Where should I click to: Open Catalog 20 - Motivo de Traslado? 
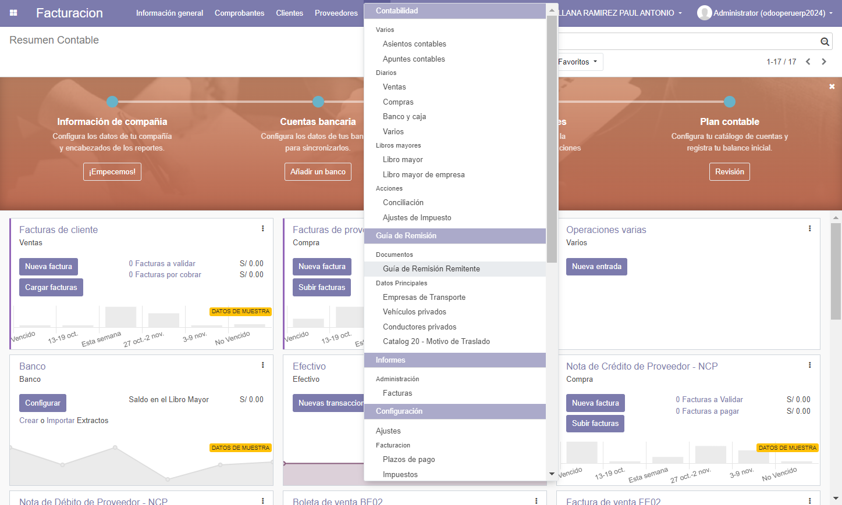(455, 341)
